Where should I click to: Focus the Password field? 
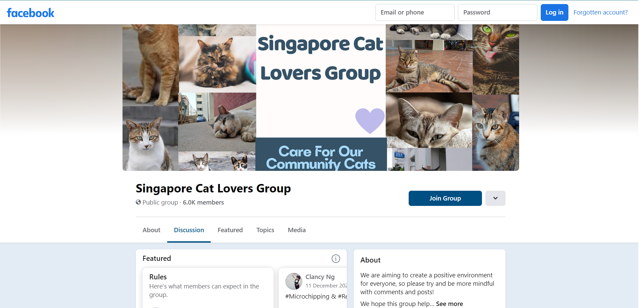[x=497, y=12]
